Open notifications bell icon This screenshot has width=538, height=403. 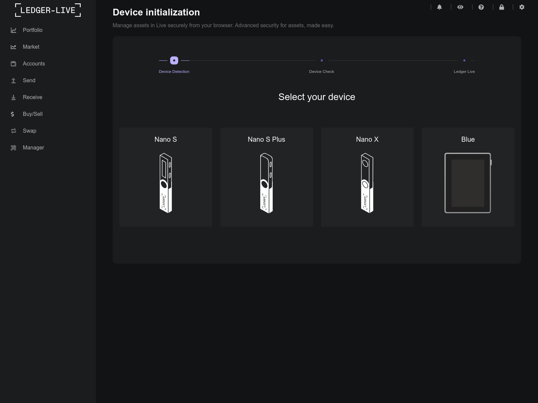point(439,7)
